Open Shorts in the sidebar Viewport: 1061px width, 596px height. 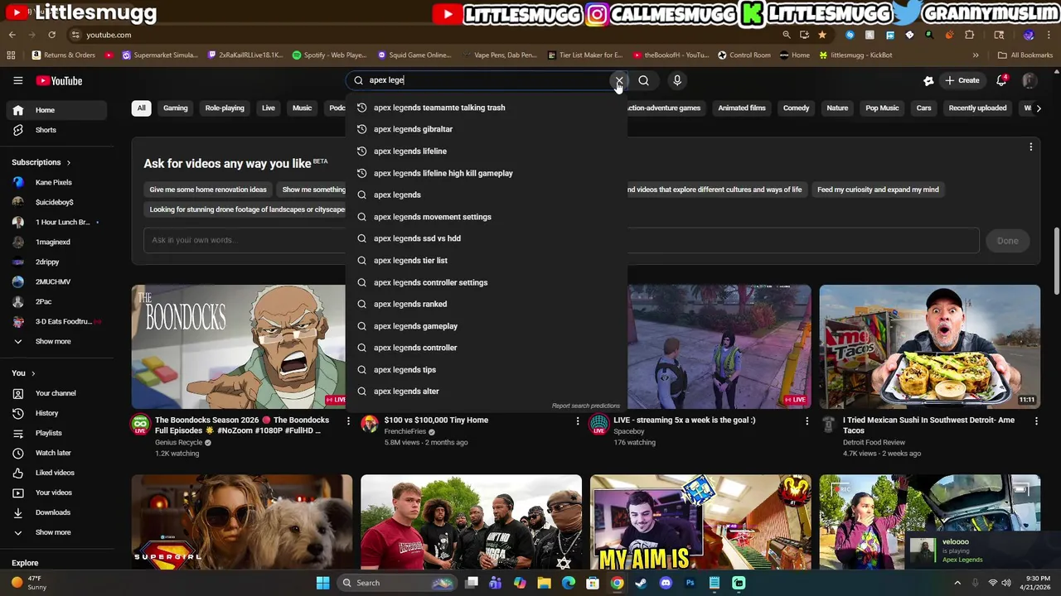[x=56, y=130]
